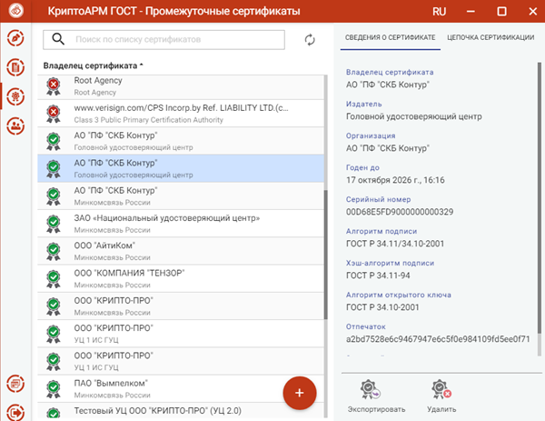Click invalid status badge of Root Agency
The width and height of the screenshot is (545, 421).
(54, 86)
